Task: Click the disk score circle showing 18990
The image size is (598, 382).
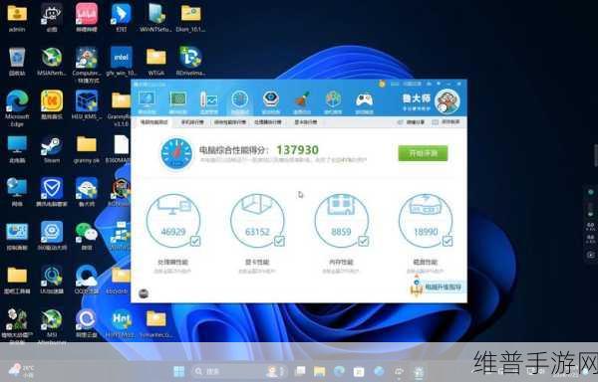Action: [x=426, y=221]
